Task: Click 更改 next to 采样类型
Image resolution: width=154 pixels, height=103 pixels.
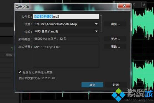Action: (x=115, y=39)
